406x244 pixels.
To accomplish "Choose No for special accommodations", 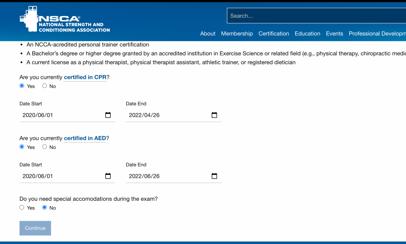I will pyautogui.click(x=44, y=208).
